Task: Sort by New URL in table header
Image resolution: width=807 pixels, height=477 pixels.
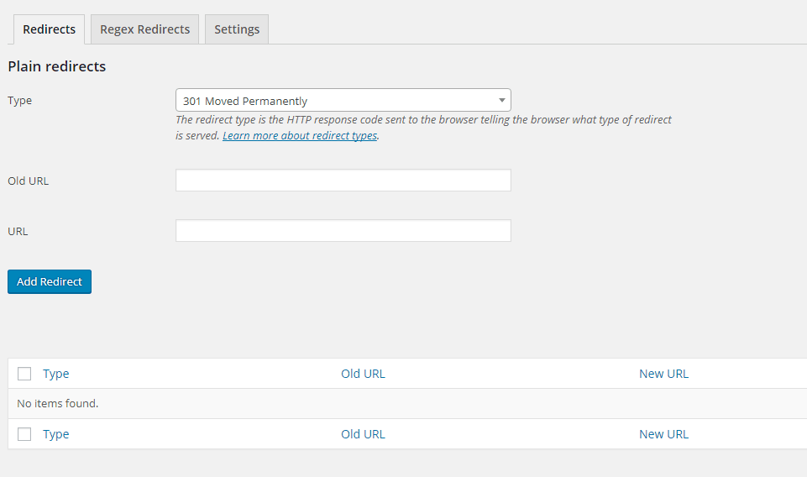Action: coord(663,374)
